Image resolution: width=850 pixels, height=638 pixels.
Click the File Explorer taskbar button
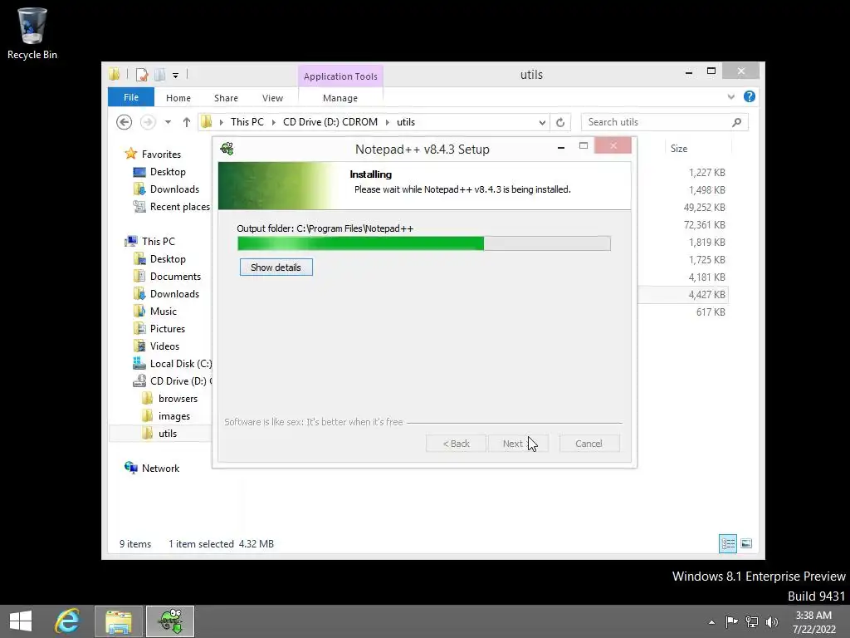tap(119, 621)
